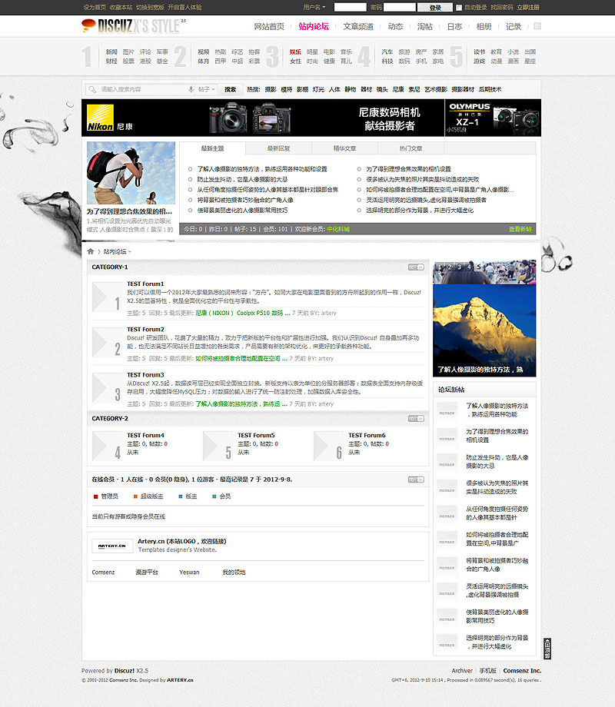Screen dimensions: 615x707
Task: Open TEST Forum1 numbered icon
Action: 107,297
